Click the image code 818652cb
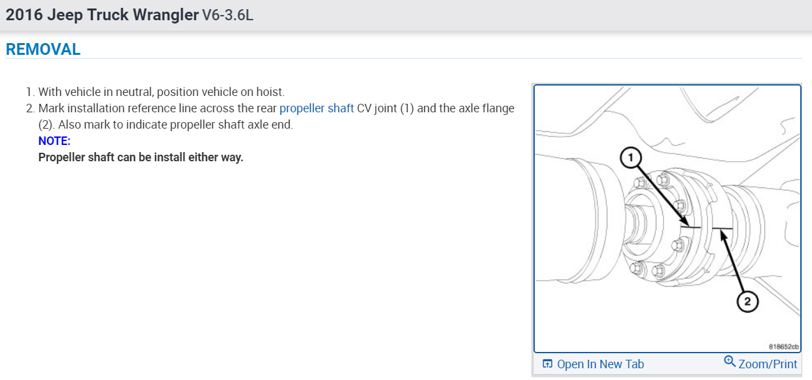This screenshot has height=380, width=812. coord(784,347)
